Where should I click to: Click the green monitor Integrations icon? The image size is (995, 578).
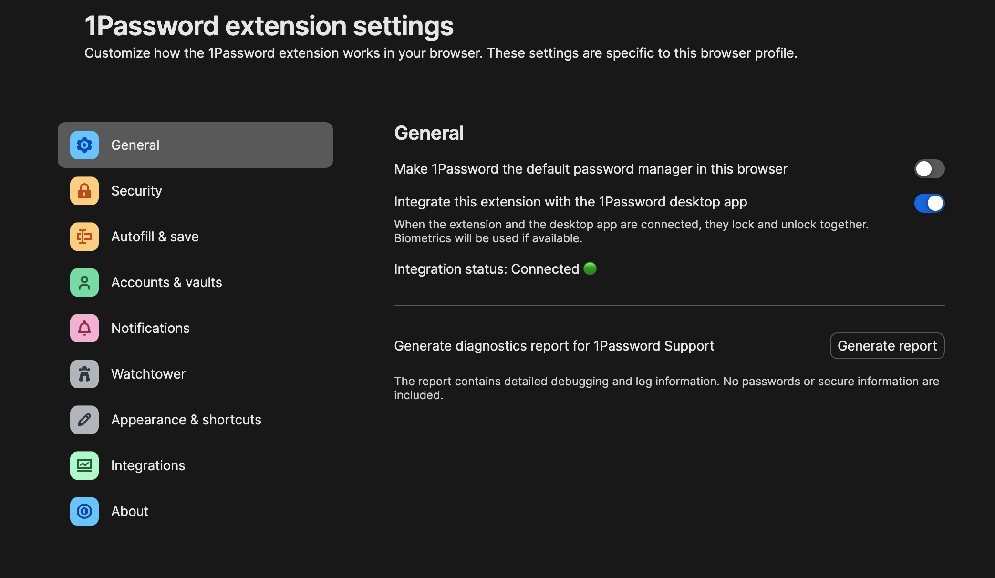point(84,465)
